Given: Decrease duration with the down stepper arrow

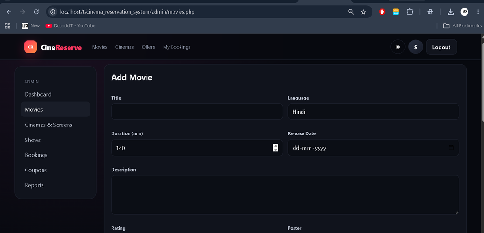Looking at the screenshot, I should coord(276,150).
